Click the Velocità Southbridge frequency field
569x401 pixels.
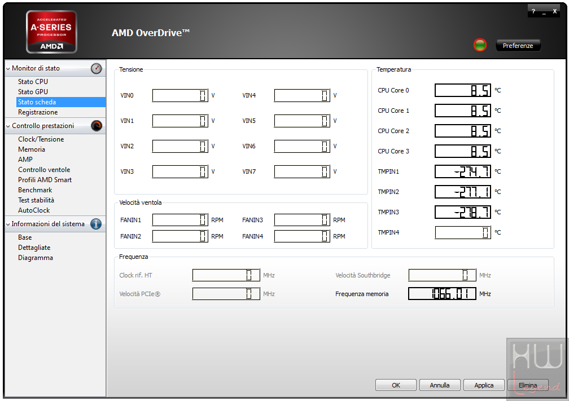tap(442, 275)
